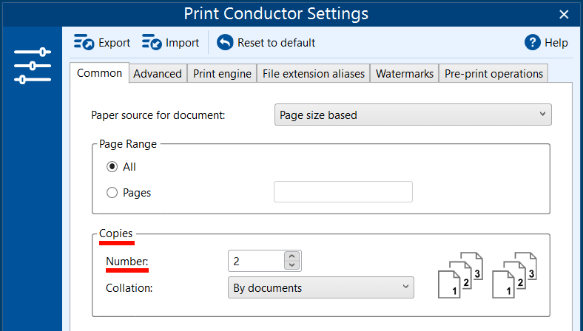
Task: Switch to the Advanced tab
Action: (158, 74)
